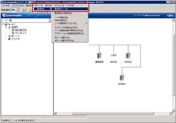The height and width of the screenshot is (123, 176).
Task: Select the 運用管理 server icon on map
Action: (99, 56)
